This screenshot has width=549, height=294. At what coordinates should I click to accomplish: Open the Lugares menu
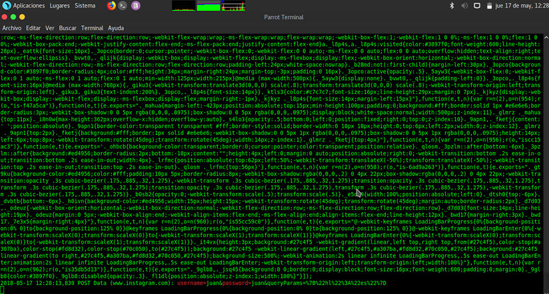(60, 5)
